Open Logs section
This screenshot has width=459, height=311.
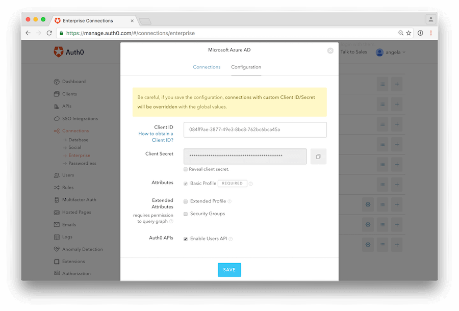[x=63, y=237]
